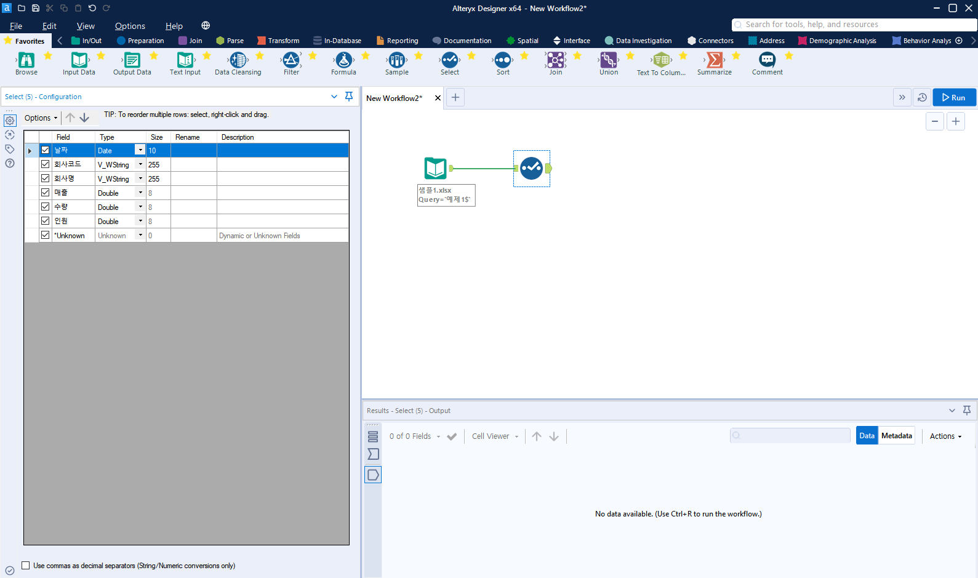978x578 pixels.
Task: Pick the Text To Columns tool
Action: pos(662,60)
